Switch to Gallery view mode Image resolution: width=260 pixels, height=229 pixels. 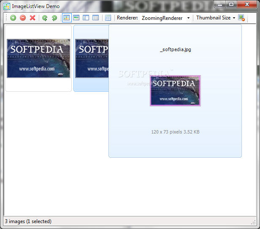coord(76,18)
